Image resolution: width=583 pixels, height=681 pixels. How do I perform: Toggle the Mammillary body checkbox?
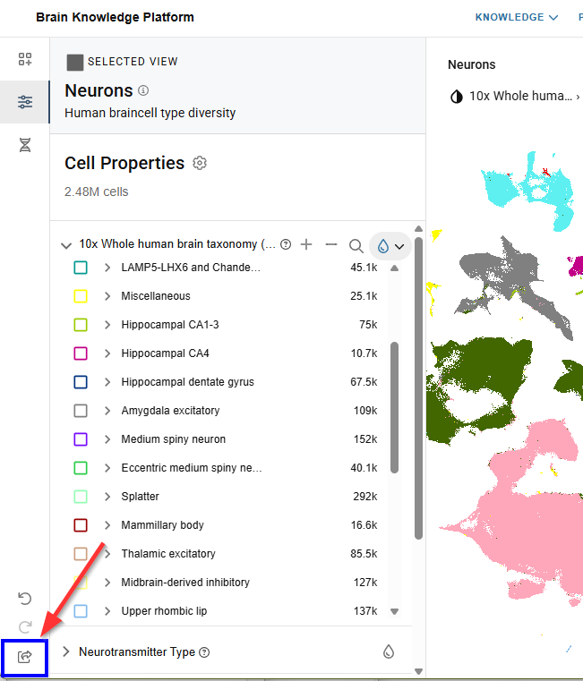pyautogui.click(x=81, y=525)
